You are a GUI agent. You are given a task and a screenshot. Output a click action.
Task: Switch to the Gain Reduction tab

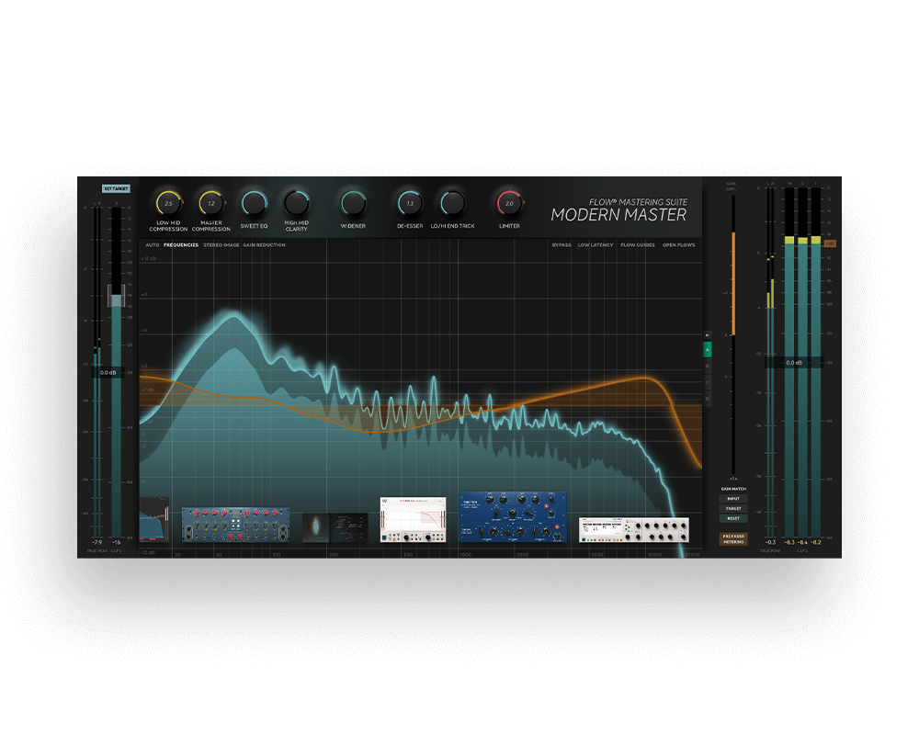click(x=265, y=245)
